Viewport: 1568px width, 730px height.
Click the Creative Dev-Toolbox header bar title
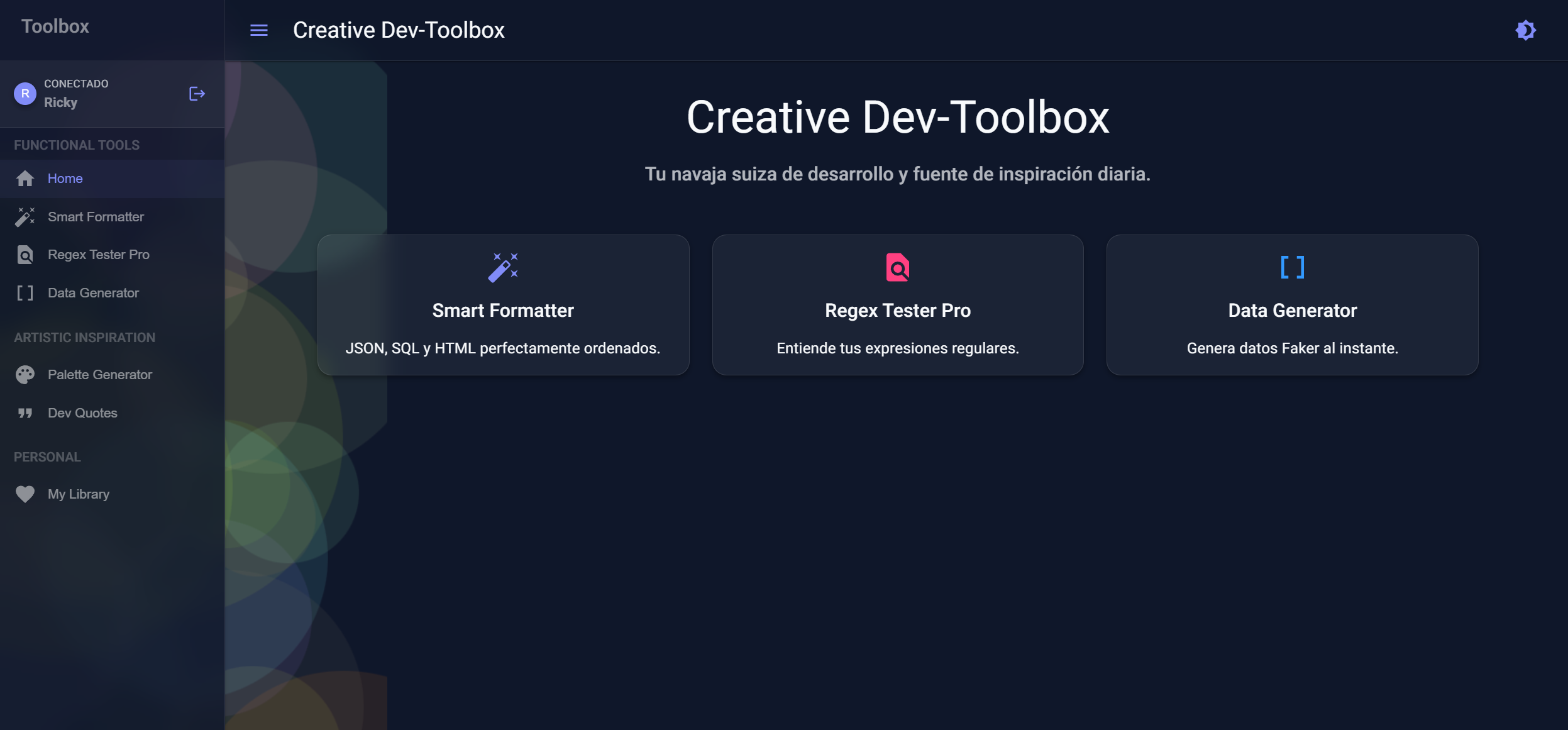[399, 30]
